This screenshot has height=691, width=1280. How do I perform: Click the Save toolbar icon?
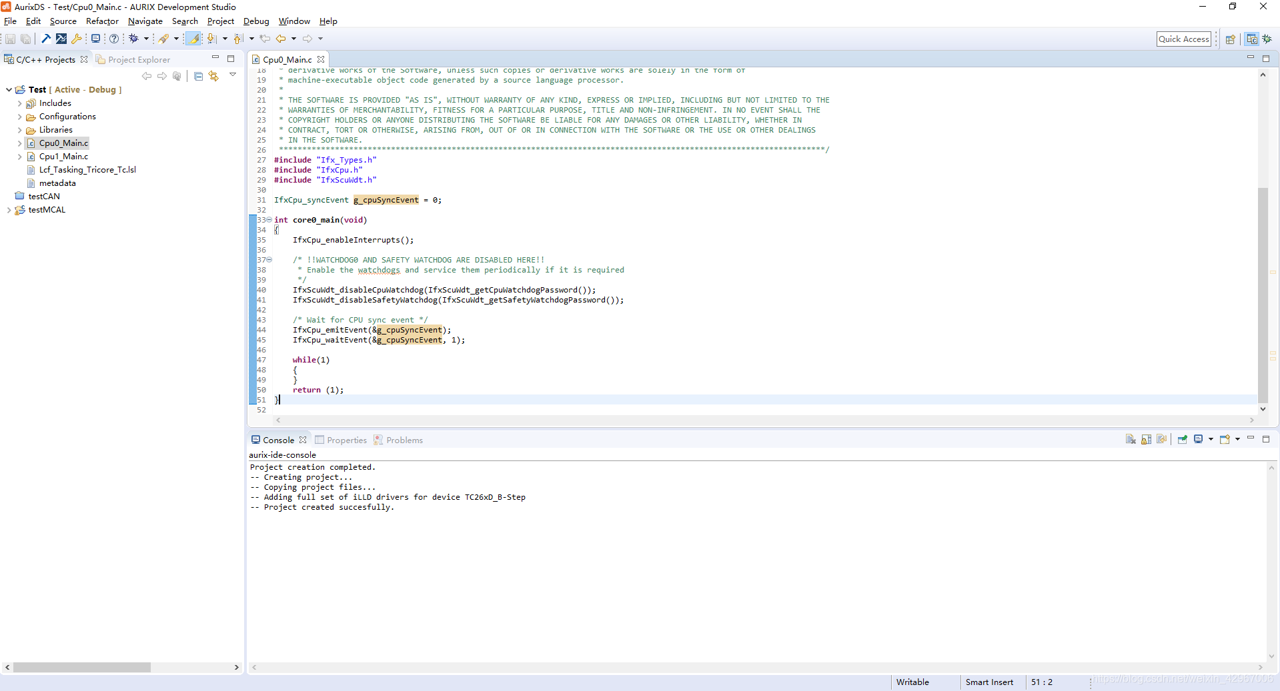[10, 39]
